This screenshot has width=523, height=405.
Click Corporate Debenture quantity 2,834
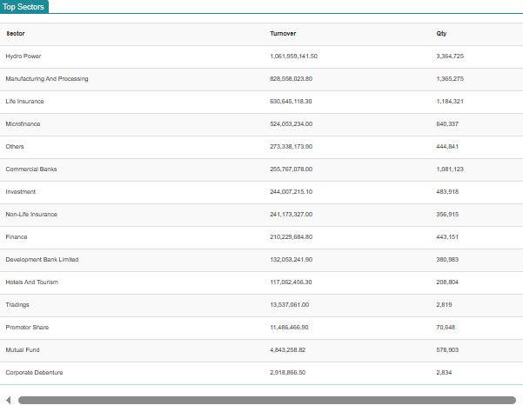(x=444, y=373)
